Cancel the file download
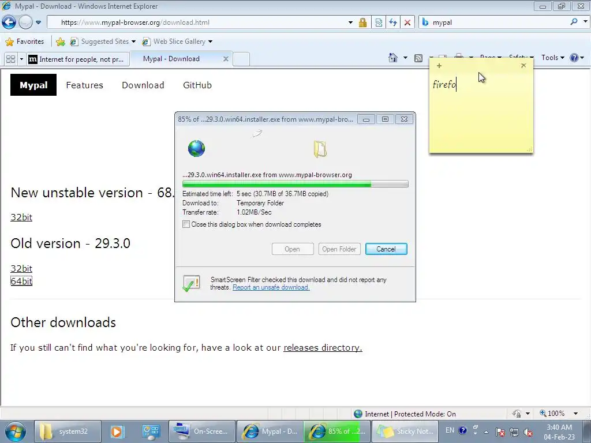 [386, 249]
